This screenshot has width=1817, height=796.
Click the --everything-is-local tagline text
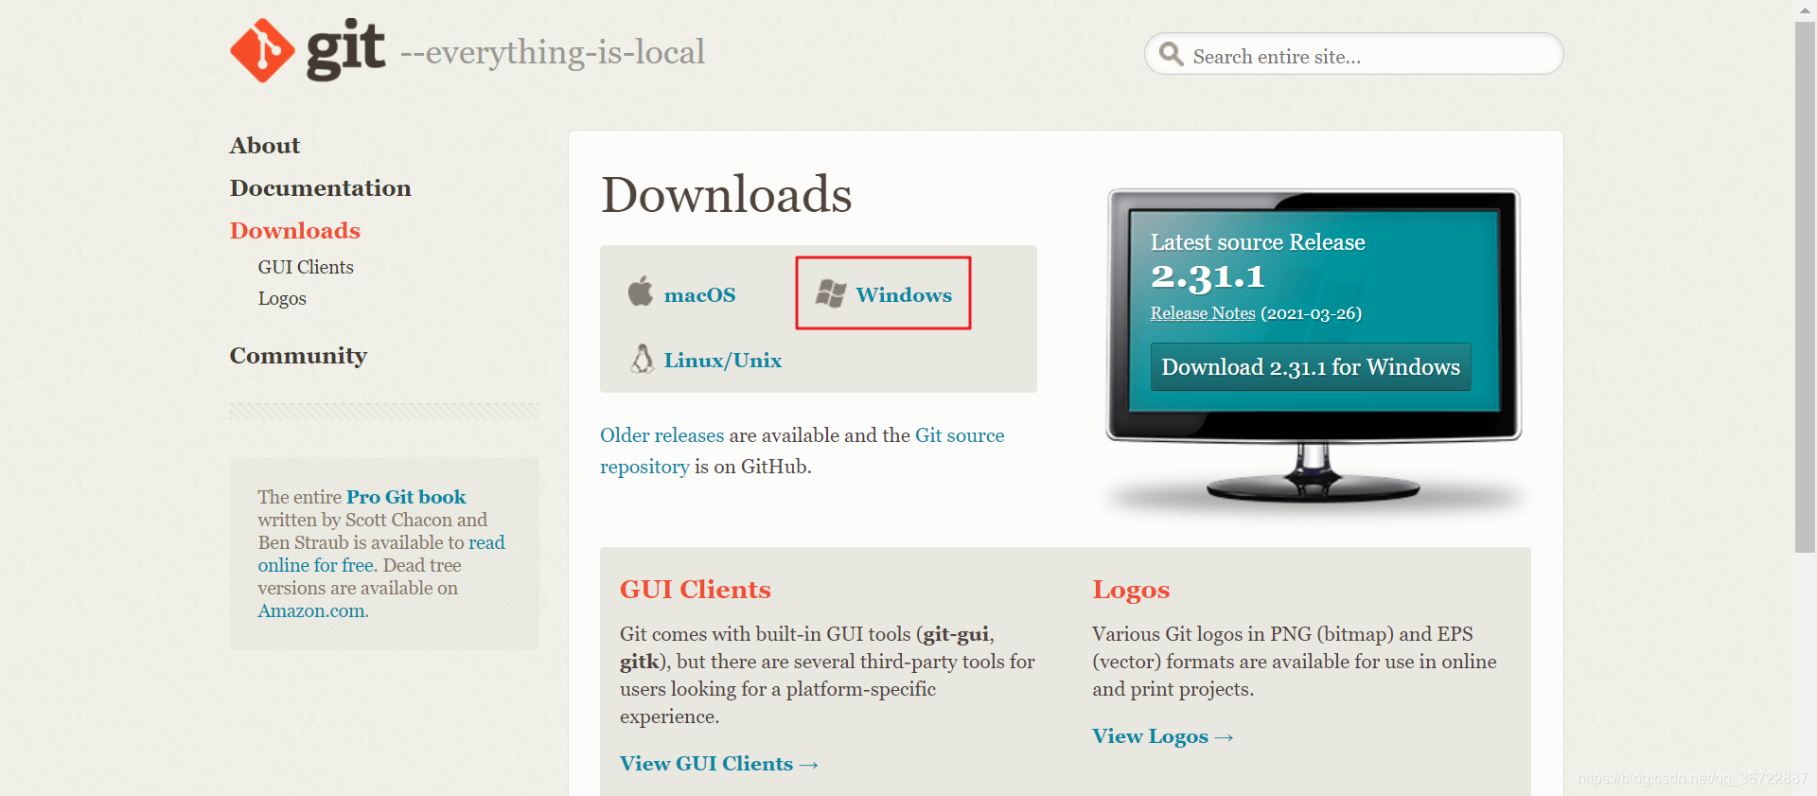tap(553, 52)
